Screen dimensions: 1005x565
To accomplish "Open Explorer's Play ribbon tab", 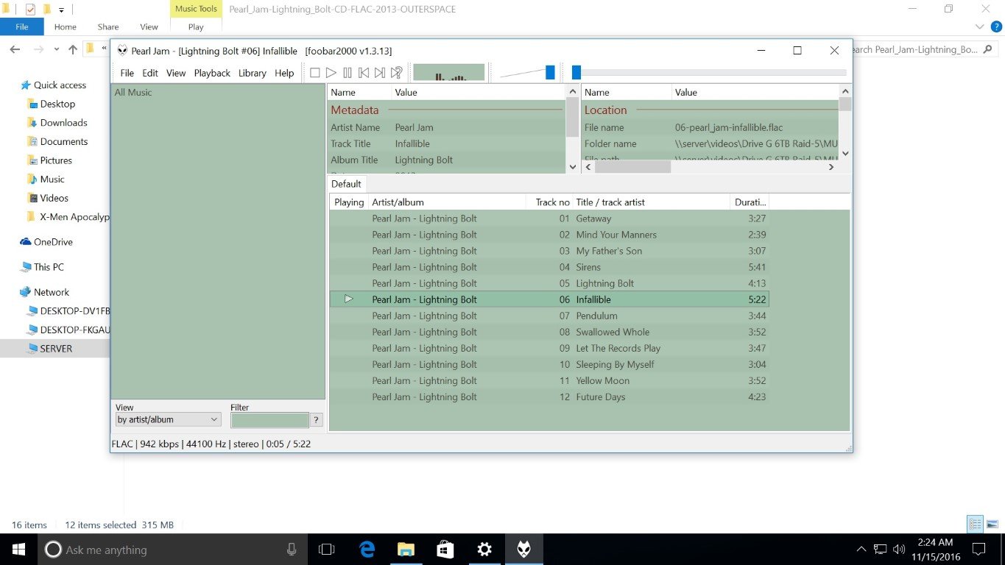I will click(x=196, y=26).
